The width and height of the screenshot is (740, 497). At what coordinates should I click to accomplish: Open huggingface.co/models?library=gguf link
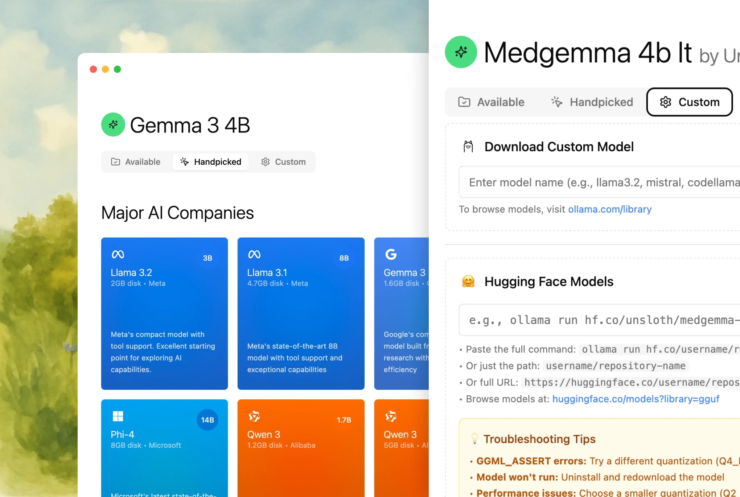(x=636, y=399)
